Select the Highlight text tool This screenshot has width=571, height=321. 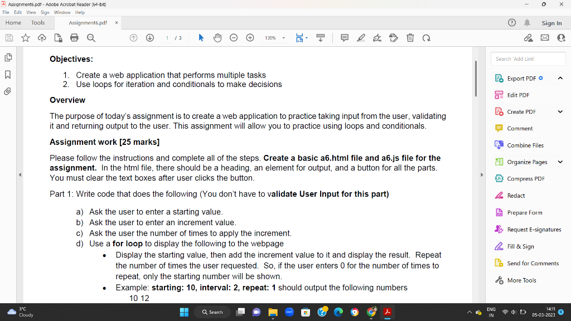click(361, 37)
